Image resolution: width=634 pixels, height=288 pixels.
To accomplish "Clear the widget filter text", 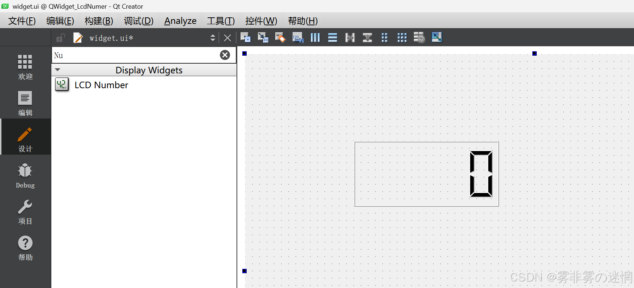I will click(x=225, y=55).
